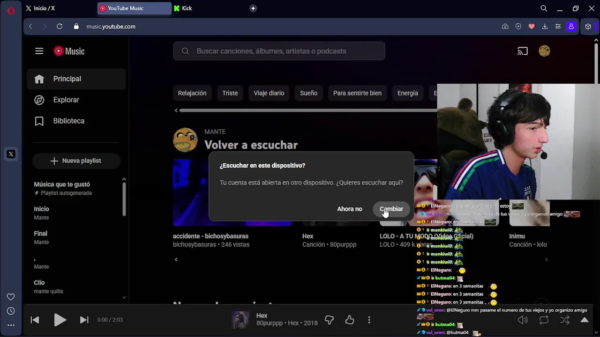Confirm dialog with Cambiar
The height and width of the screenshot is (337, 600).
tap(391, 209)
